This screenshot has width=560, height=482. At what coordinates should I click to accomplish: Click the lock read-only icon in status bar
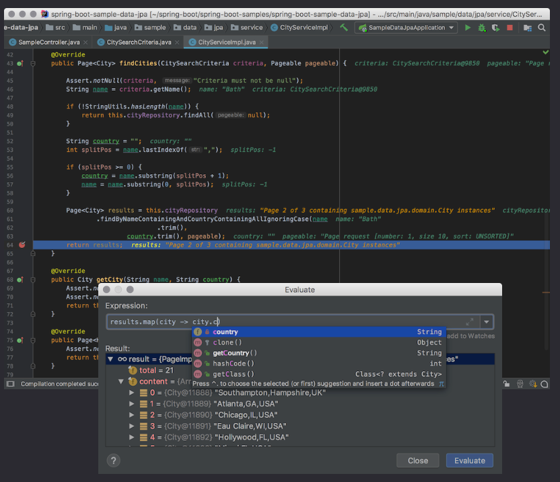[x=506, y=384]
